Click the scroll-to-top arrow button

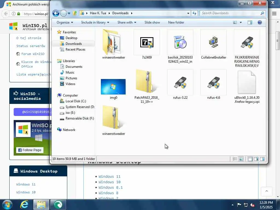pos(267,191)
